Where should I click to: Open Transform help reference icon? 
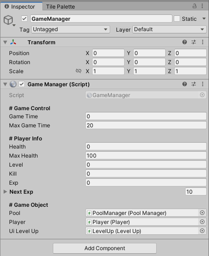[x=185, y=42]
